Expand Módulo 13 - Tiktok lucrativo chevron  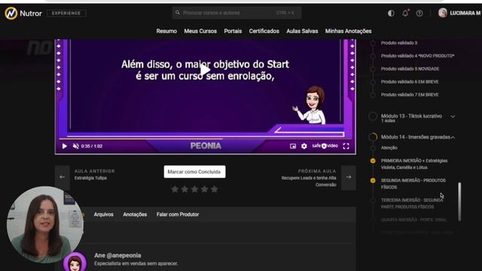pos(453,117)
